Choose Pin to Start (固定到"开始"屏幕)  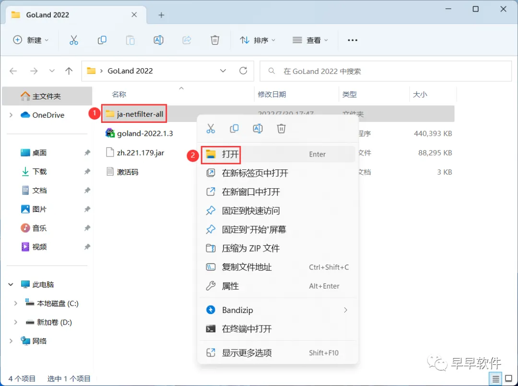[x=278, y=229]
